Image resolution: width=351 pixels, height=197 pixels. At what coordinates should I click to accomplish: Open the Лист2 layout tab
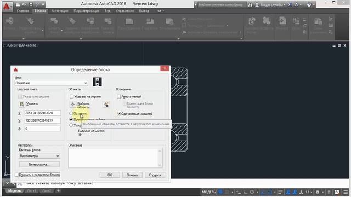pos(47,191)
